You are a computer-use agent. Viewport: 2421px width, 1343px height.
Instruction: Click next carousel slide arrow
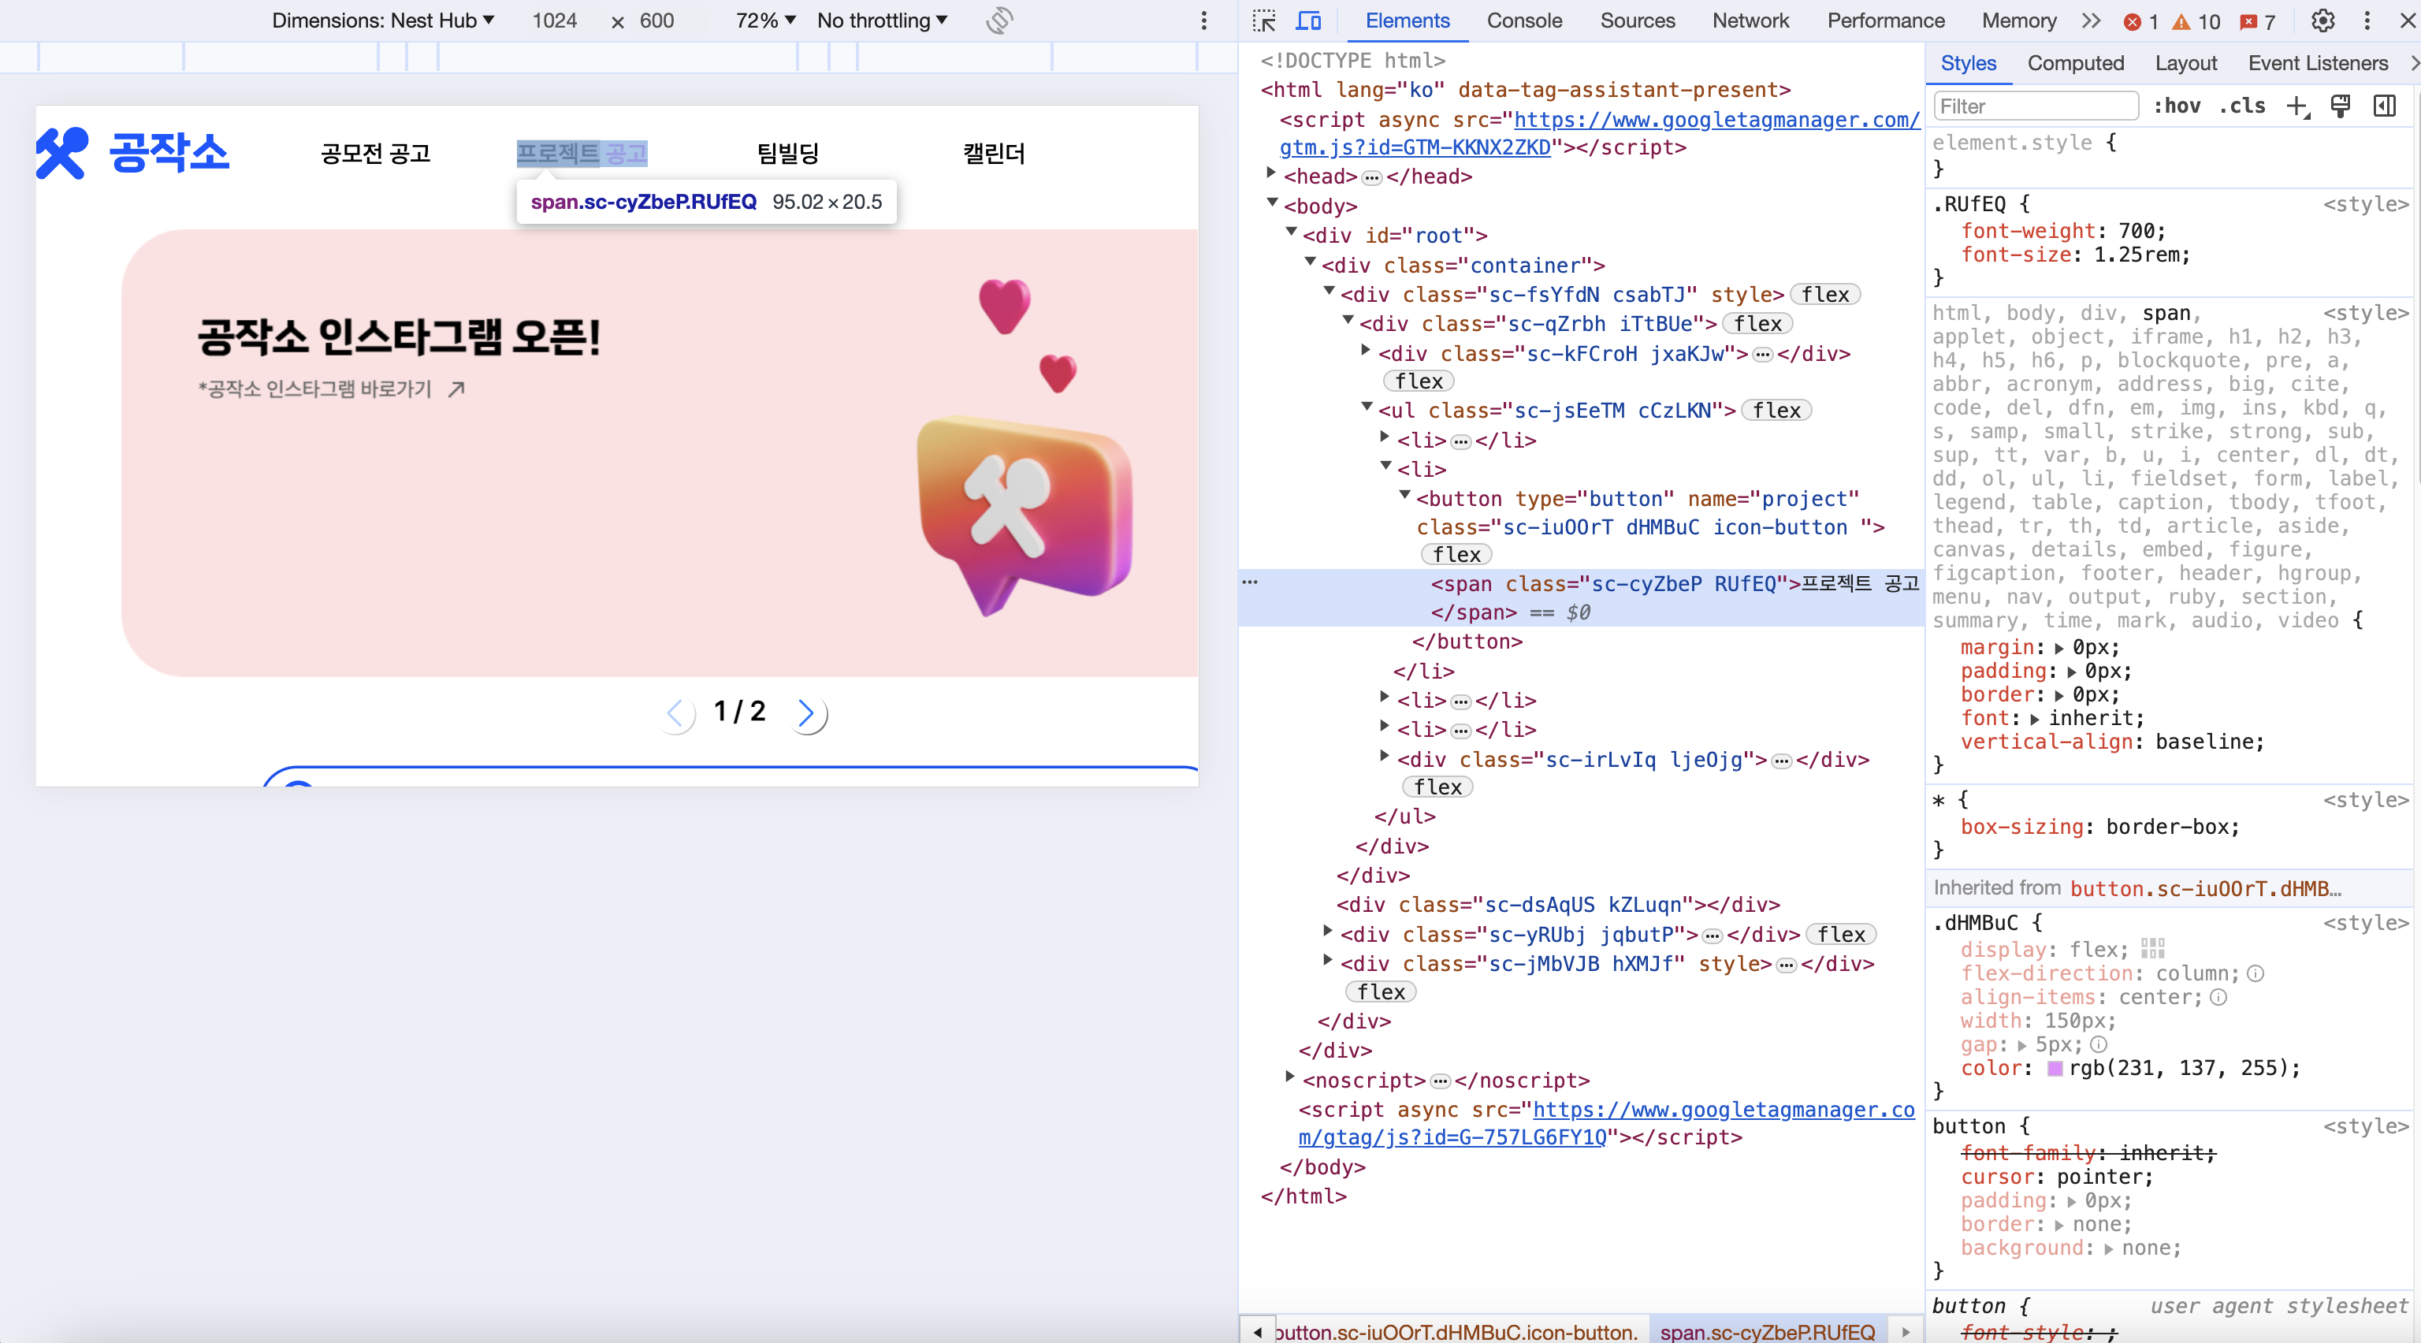[806, 713]
